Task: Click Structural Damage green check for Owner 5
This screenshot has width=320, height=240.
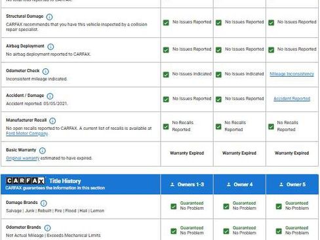Action: (271, 23)
